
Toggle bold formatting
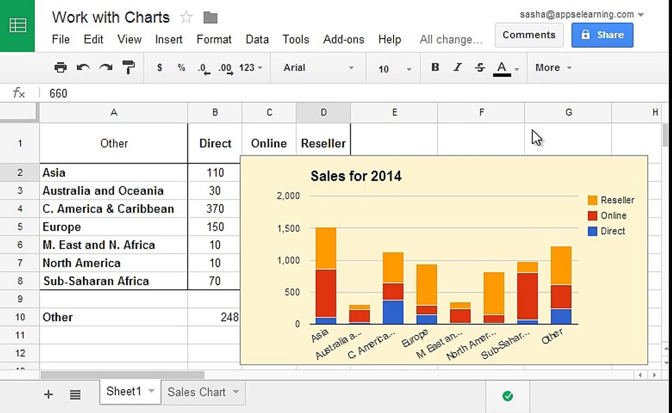tap(435, 67)
